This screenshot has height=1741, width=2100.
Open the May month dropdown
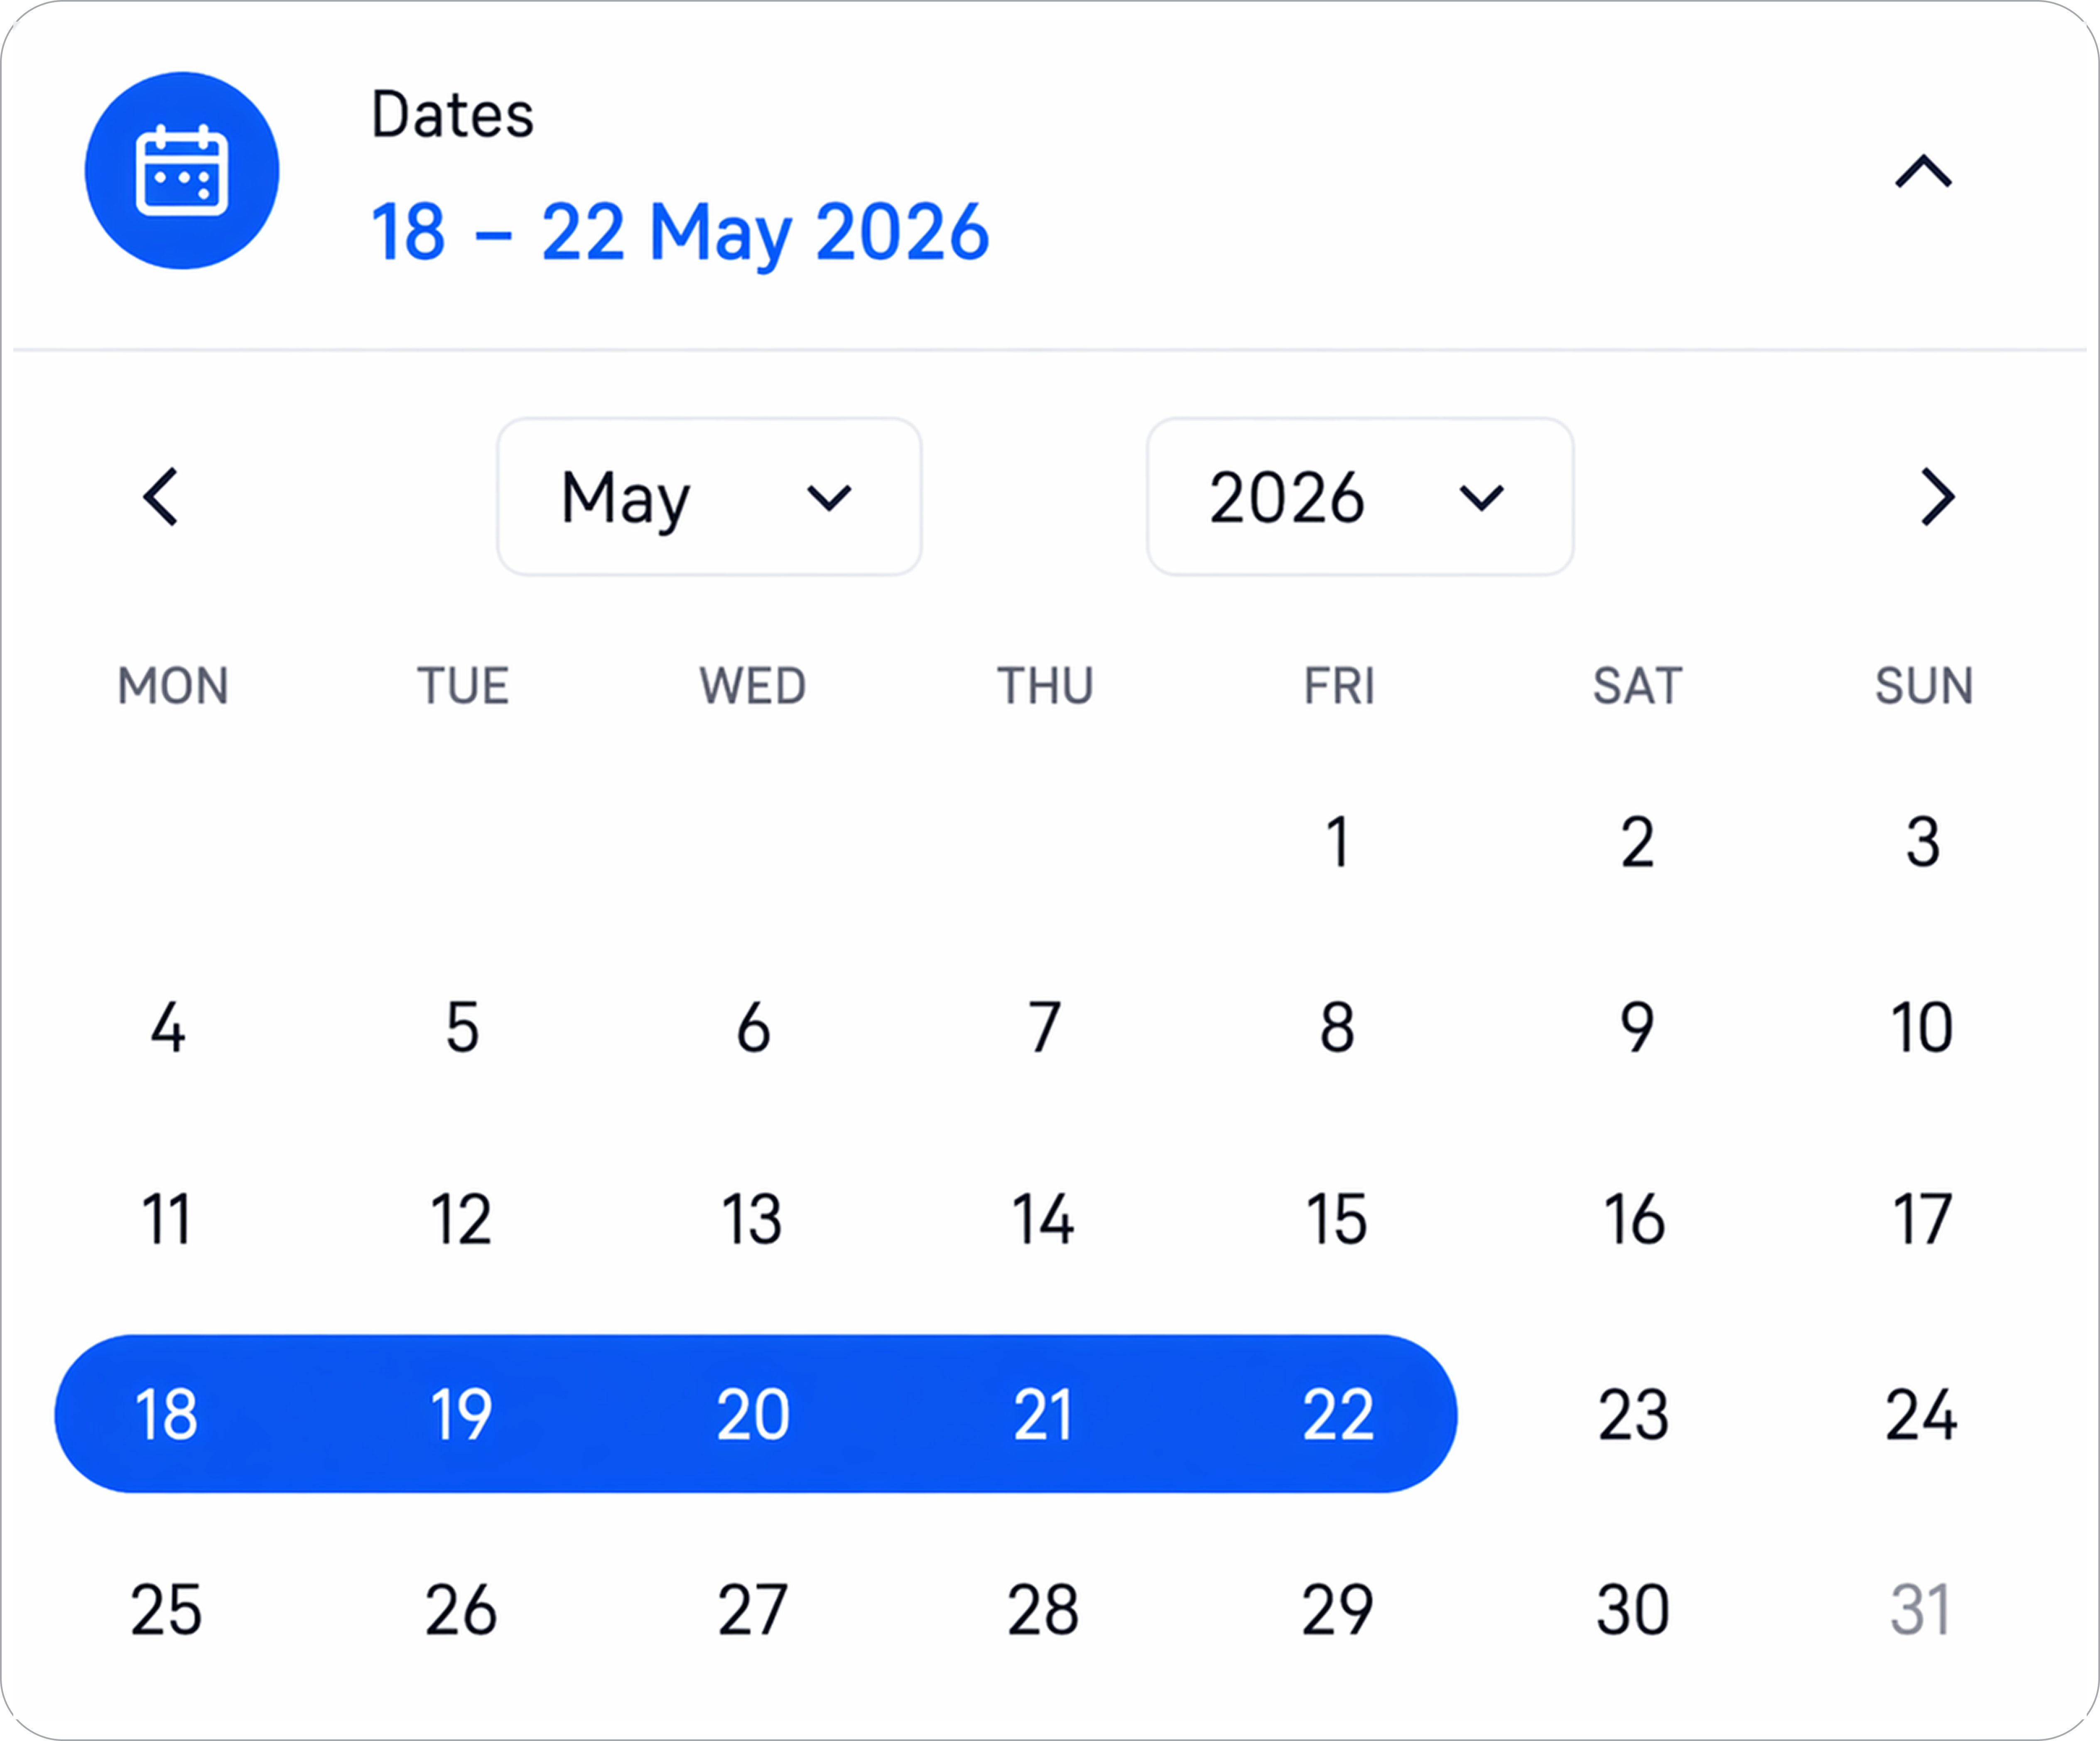709,497
